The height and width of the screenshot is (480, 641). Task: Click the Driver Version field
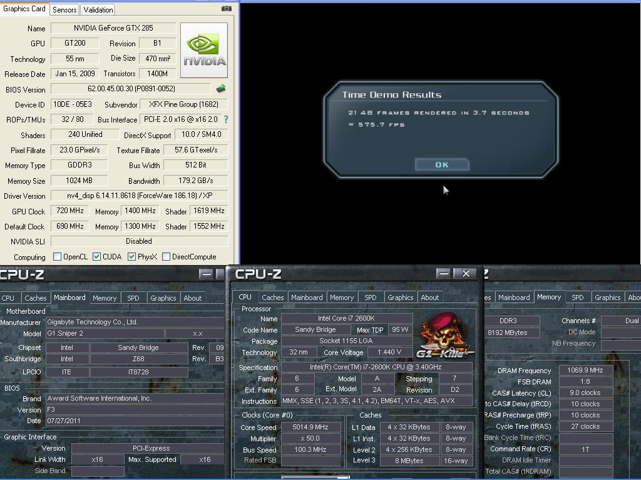click(139, 196)
